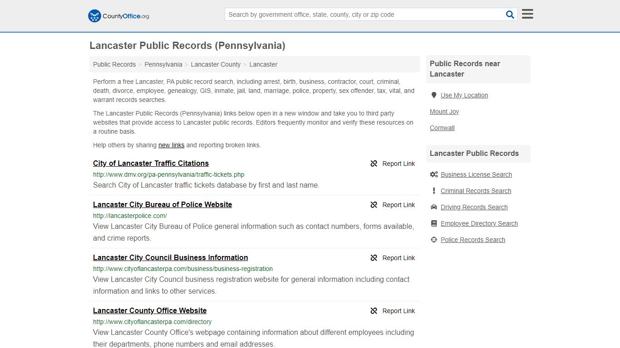Visit cityoflancasterpa.com business-registration URL
Screen dimensions: 620x348
point(183,269)
